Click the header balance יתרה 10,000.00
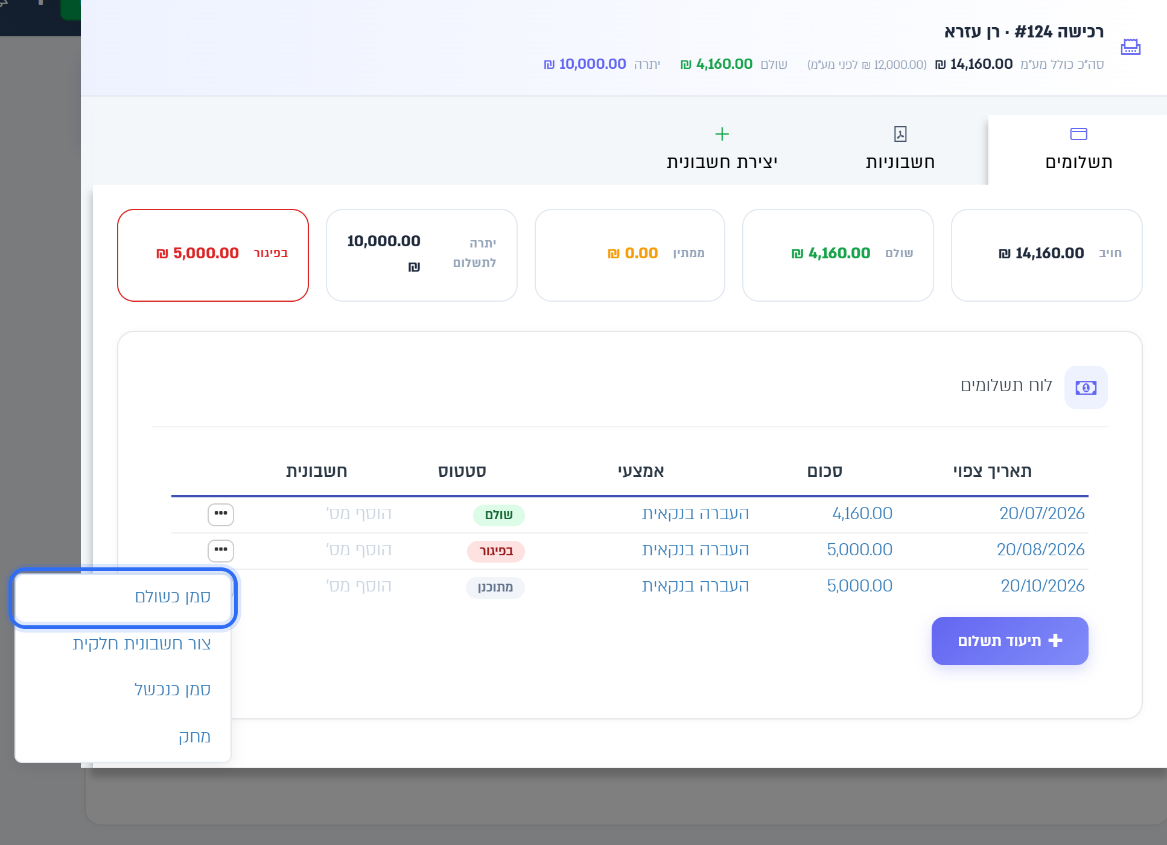The image size is (1167, 845). (602, 64)
